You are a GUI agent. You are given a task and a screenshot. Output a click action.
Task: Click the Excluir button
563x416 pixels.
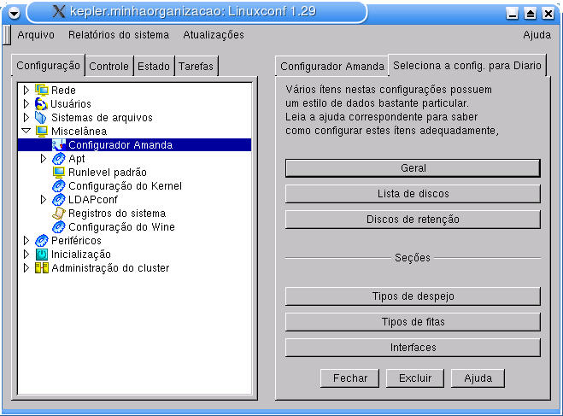tap(415, 378)
